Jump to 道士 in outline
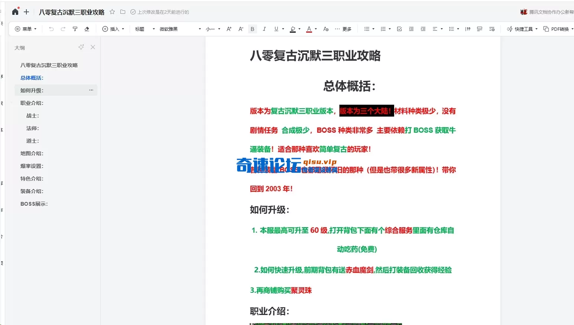The image size is (574, 325). (x=33, y=141)
